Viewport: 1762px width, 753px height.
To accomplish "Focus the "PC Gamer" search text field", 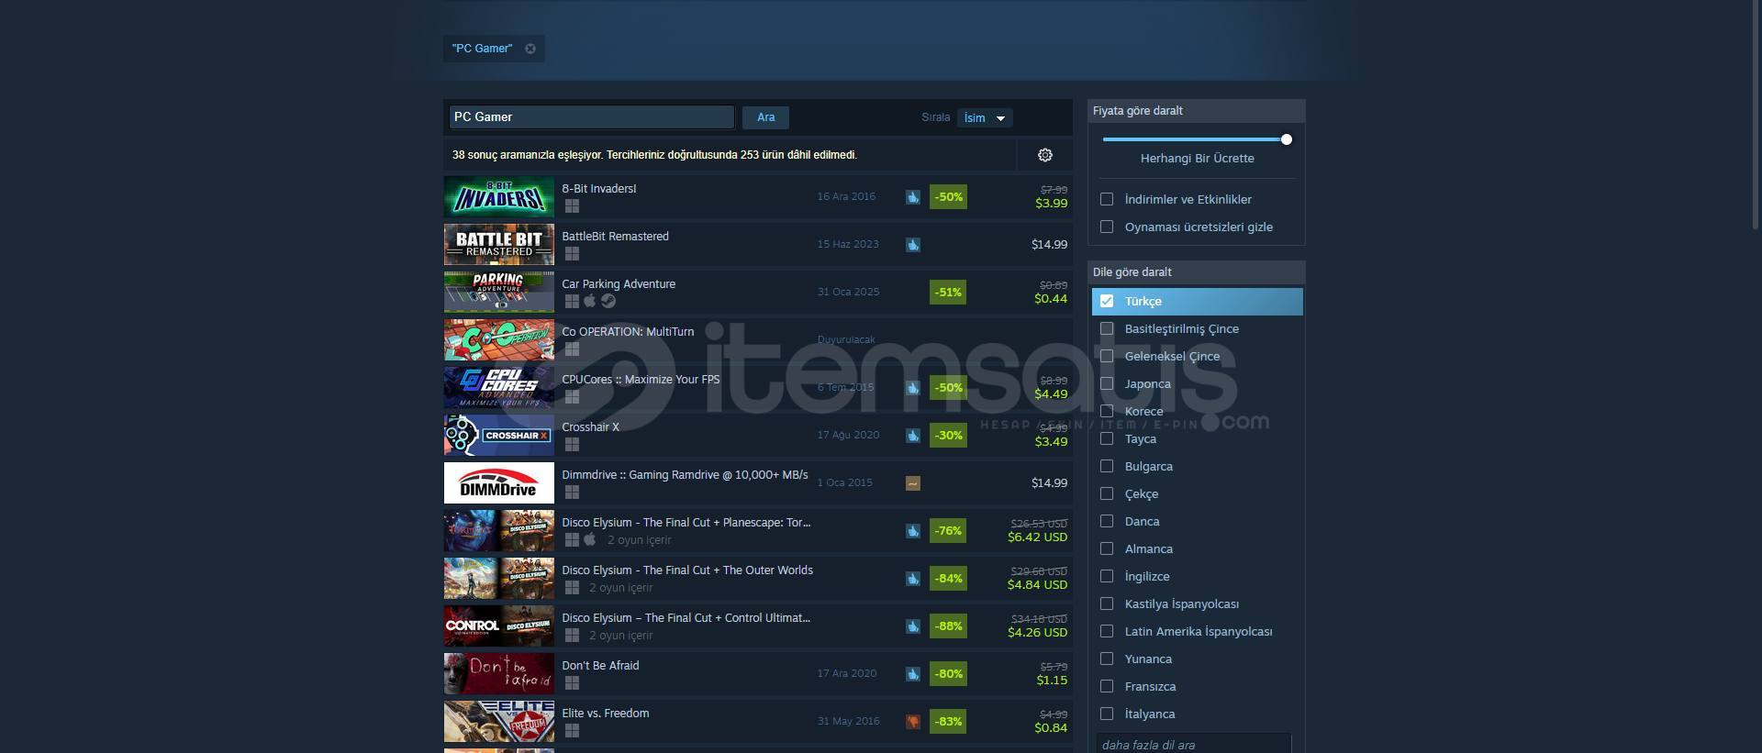I will click(x=591, y=117).
